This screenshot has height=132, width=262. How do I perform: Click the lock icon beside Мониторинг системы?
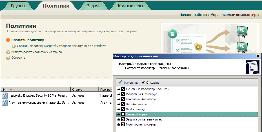(x=119, y=124)
